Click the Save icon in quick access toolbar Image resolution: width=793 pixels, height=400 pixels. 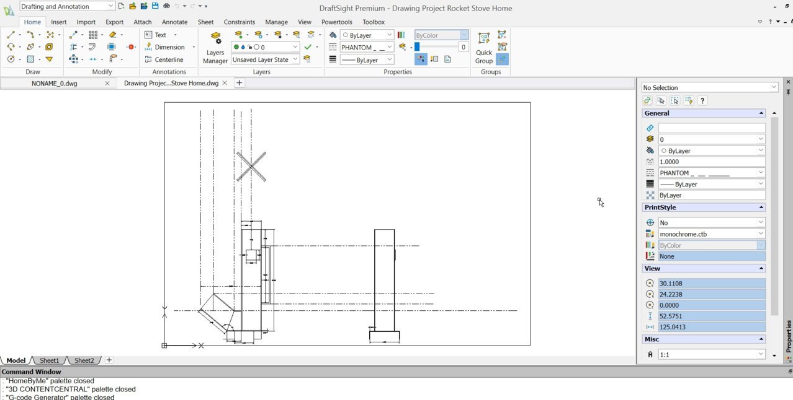(155, 6)
